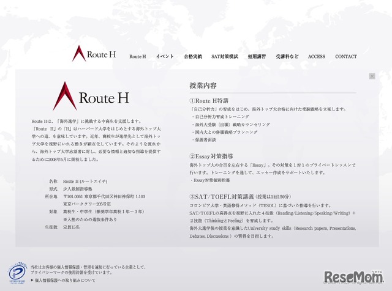This screenshot has height=291, width=392.
Task: Click the 授業内容 heading
Action: (x=203, y=86)
